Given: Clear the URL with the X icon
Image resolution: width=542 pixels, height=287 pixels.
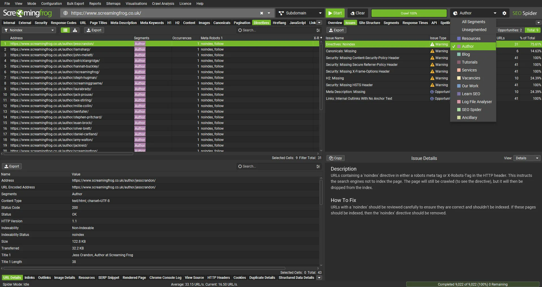Looking at the screenshot, I should [262, 13].
